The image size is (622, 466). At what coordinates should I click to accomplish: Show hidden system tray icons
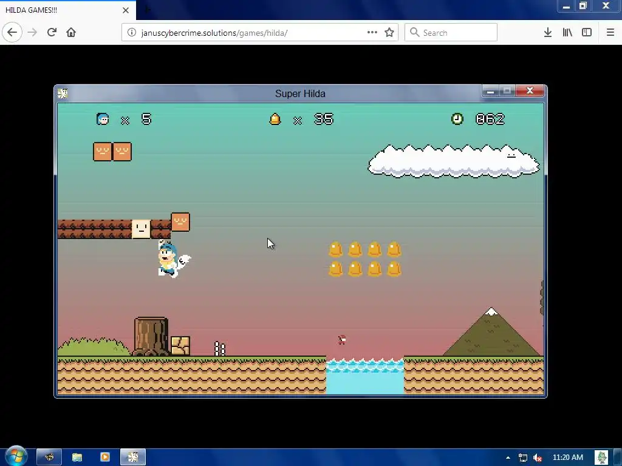pos(508,458)
